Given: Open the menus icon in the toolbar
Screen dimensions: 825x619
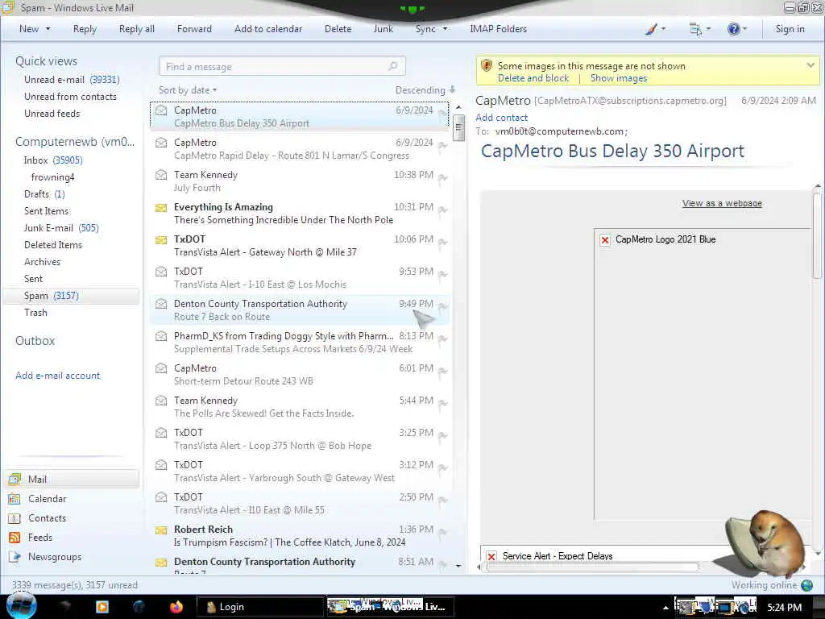Looking at the screenshot, I should point(695,30).
